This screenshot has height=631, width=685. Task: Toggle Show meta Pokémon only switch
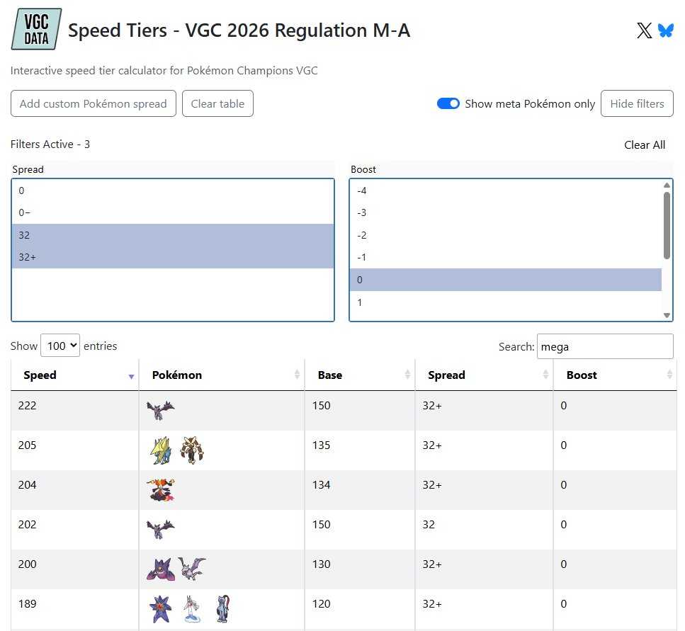tap(448, 103)
